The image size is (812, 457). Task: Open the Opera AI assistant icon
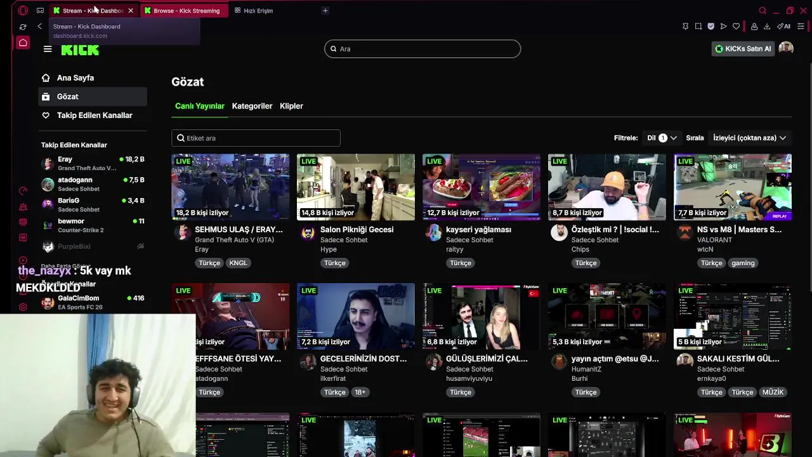pos(784,27)
